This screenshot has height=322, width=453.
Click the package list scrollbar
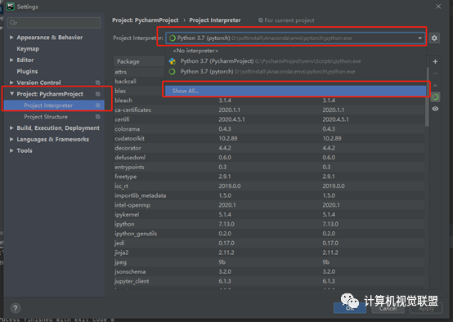427,96
